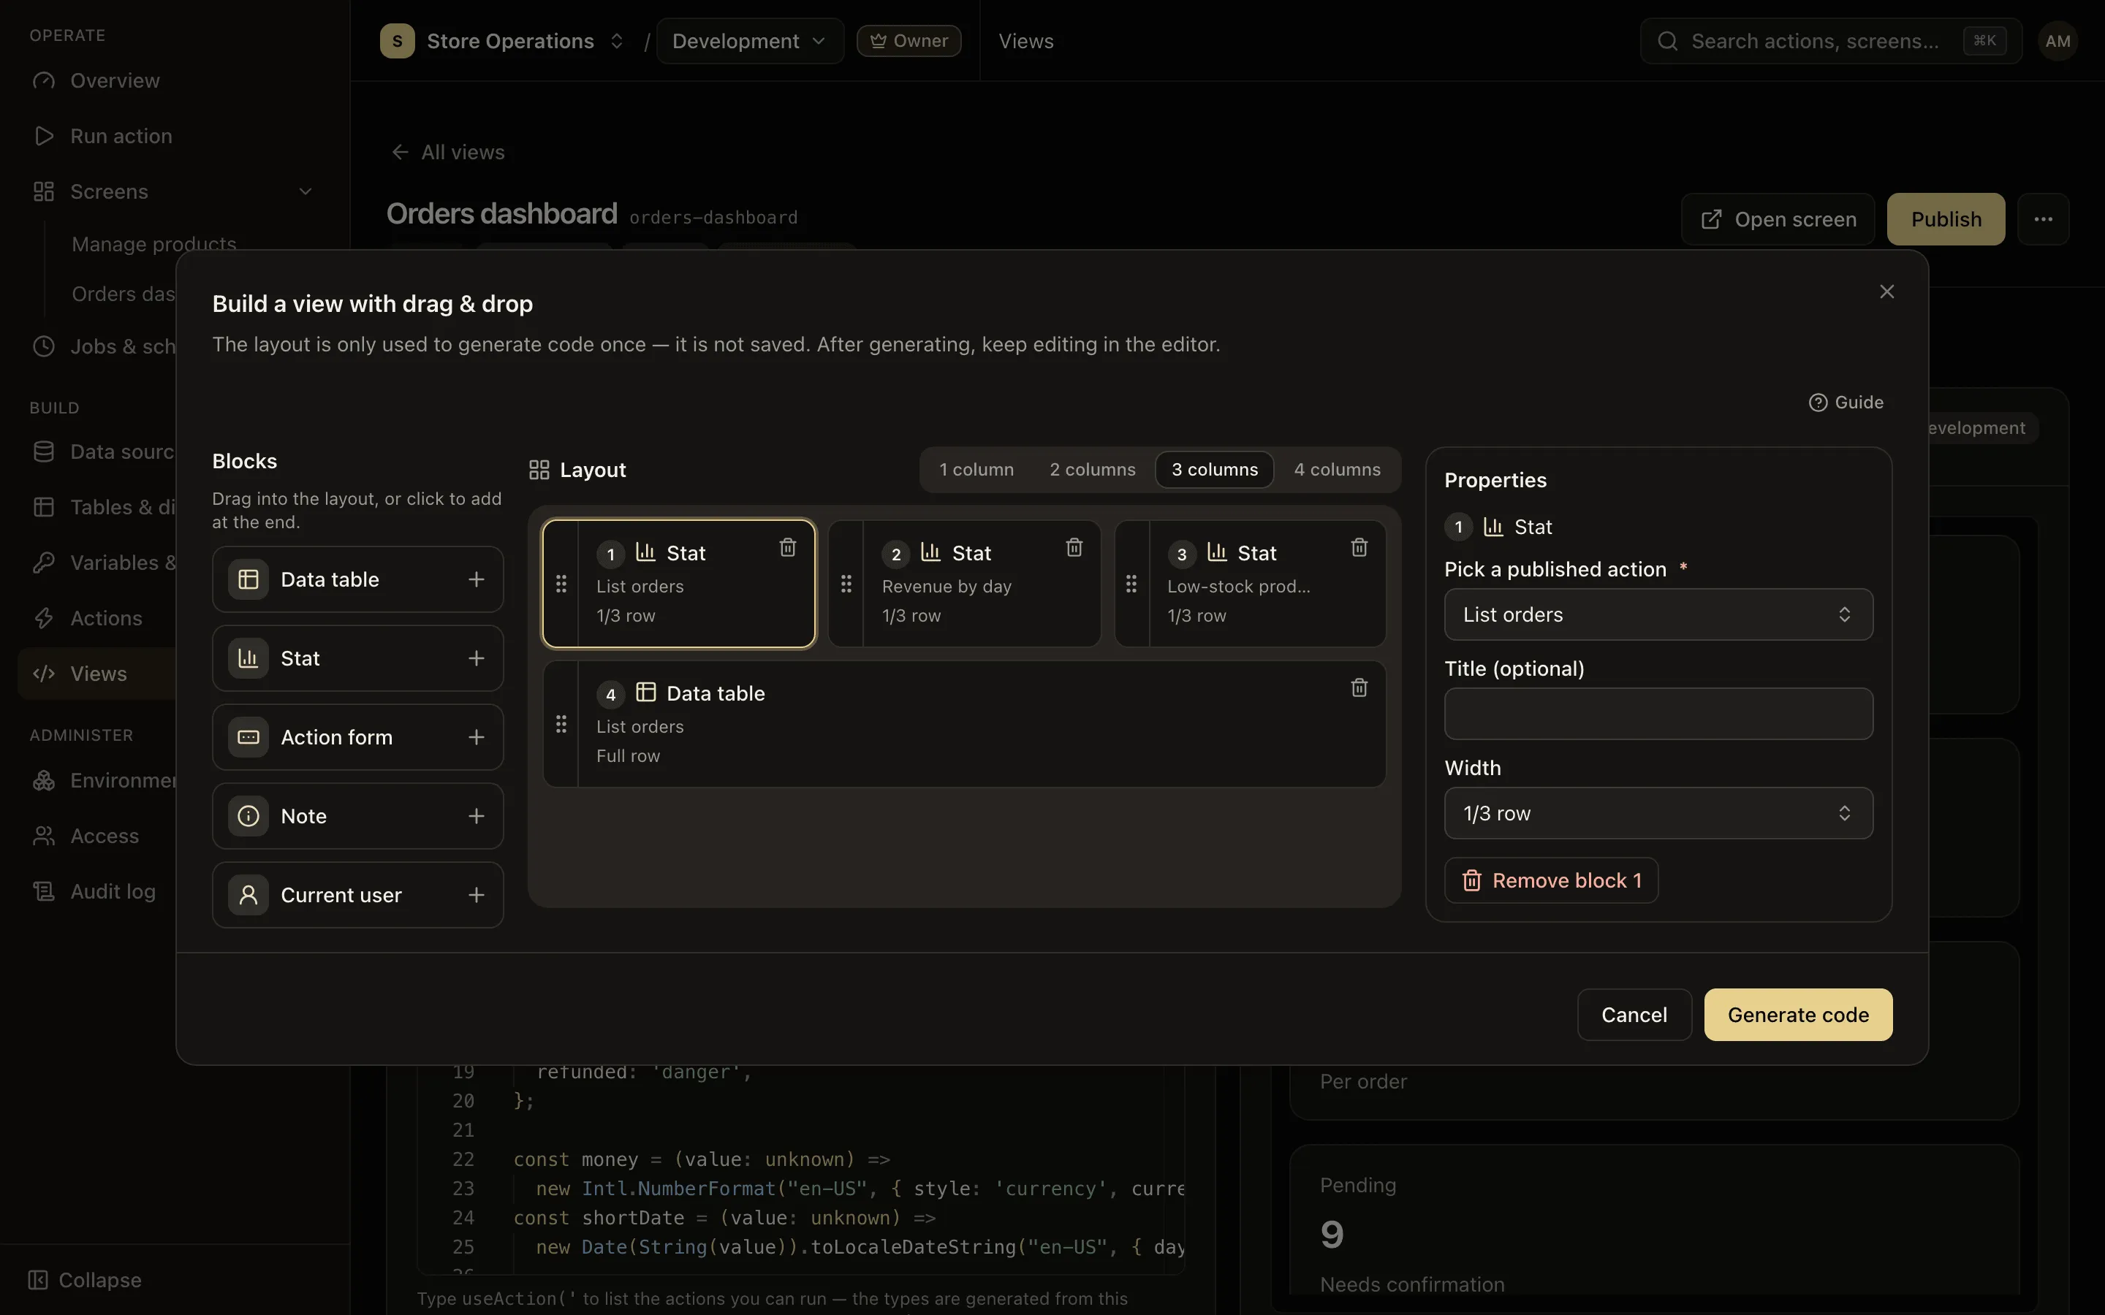Open the Store Operations workspace switcher
The image size is (2105, 1315).
503,41
